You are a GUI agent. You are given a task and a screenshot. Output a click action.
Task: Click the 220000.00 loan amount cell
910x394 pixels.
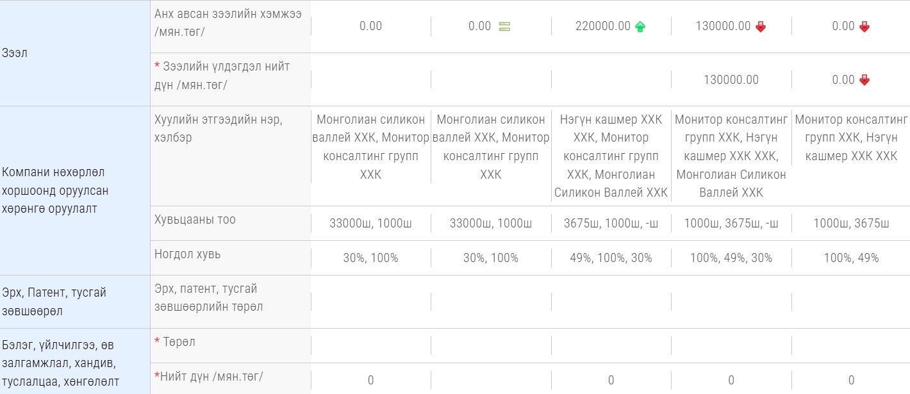coord(603,26)
